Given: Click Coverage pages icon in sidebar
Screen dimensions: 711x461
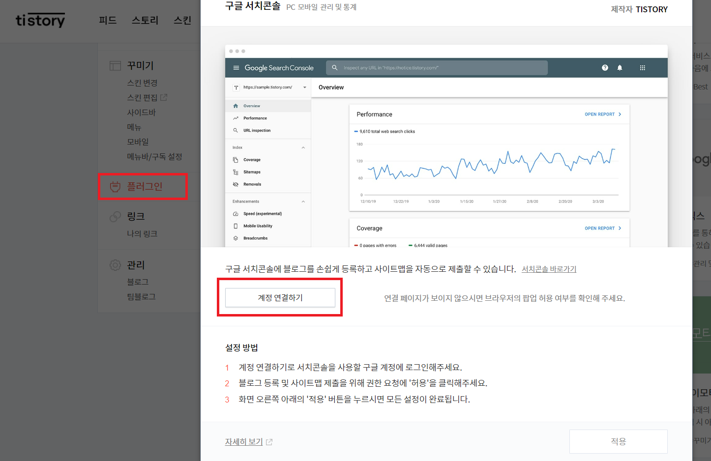Looking at the screenshot, I should (236, 160).
